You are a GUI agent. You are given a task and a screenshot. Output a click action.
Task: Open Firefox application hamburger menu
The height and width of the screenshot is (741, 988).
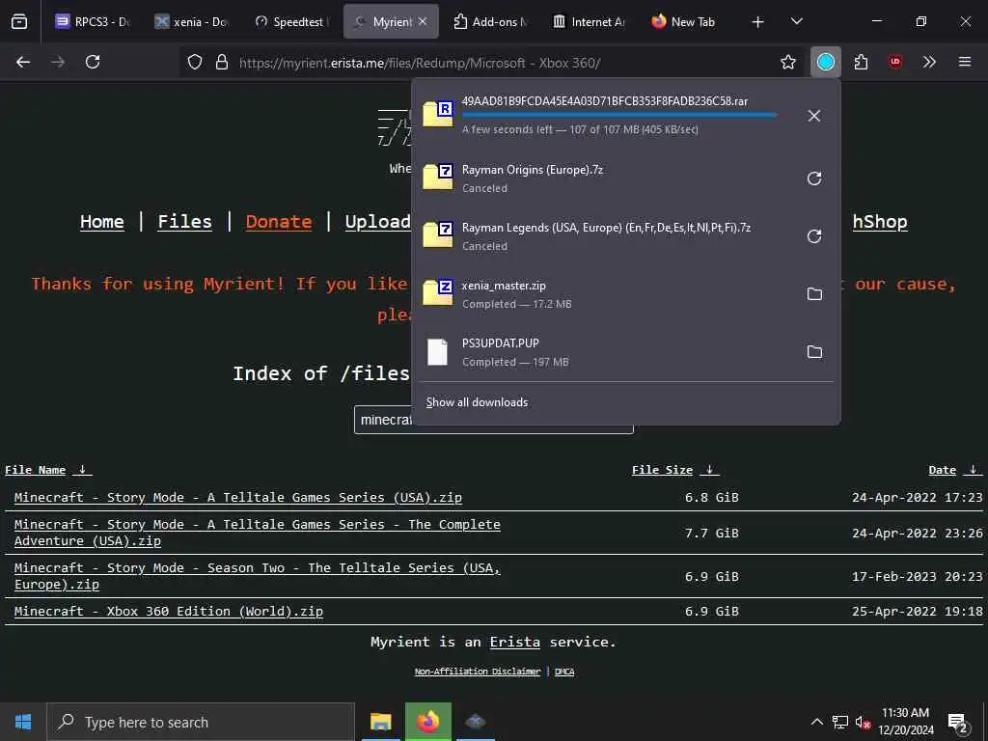pos(965,62)
